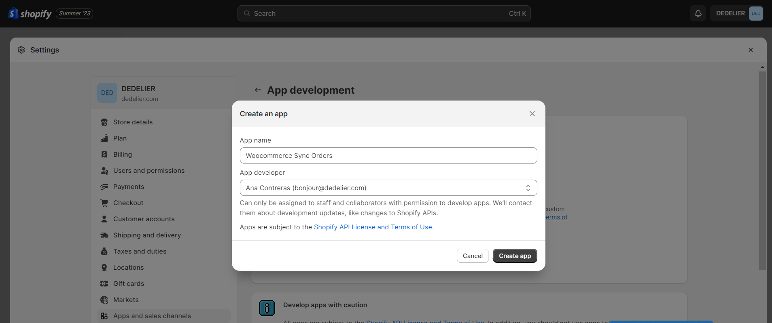Open Users and permissions settings
This screenshot has height=323, width=772.
(164, 170)
